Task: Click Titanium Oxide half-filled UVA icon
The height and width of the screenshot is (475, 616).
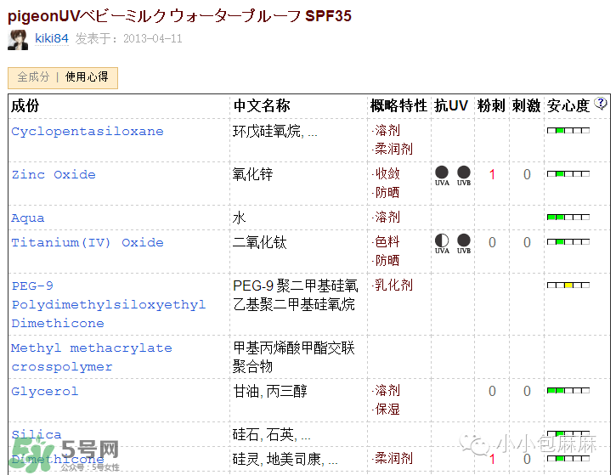Action: tap(442, 241)
